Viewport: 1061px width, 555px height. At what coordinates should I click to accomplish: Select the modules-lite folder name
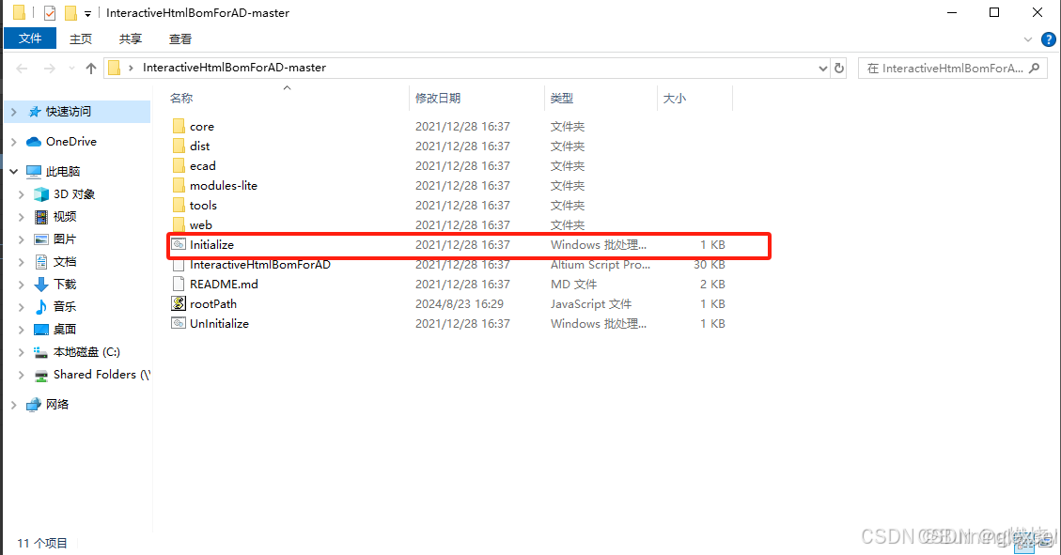[x=224, y=185]
